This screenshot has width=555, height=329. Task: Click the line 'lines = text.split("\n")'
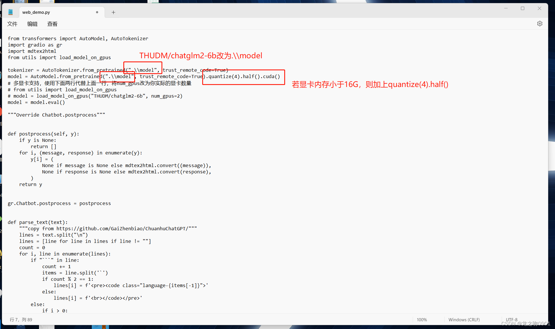(x=53, y=235)
